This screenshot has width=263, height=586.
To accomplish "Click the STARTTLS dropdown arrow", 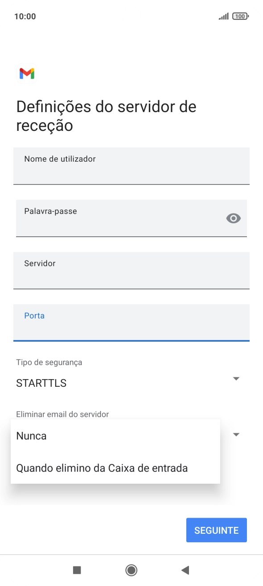I will 236,379.
